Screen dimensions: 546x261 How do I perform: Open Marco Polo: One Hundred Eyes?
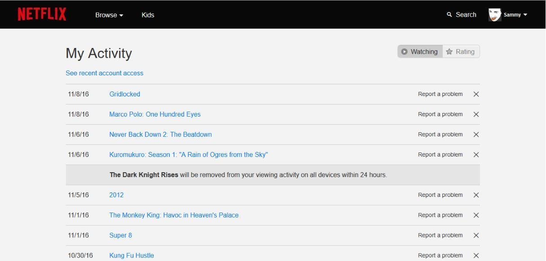point(155,114)
